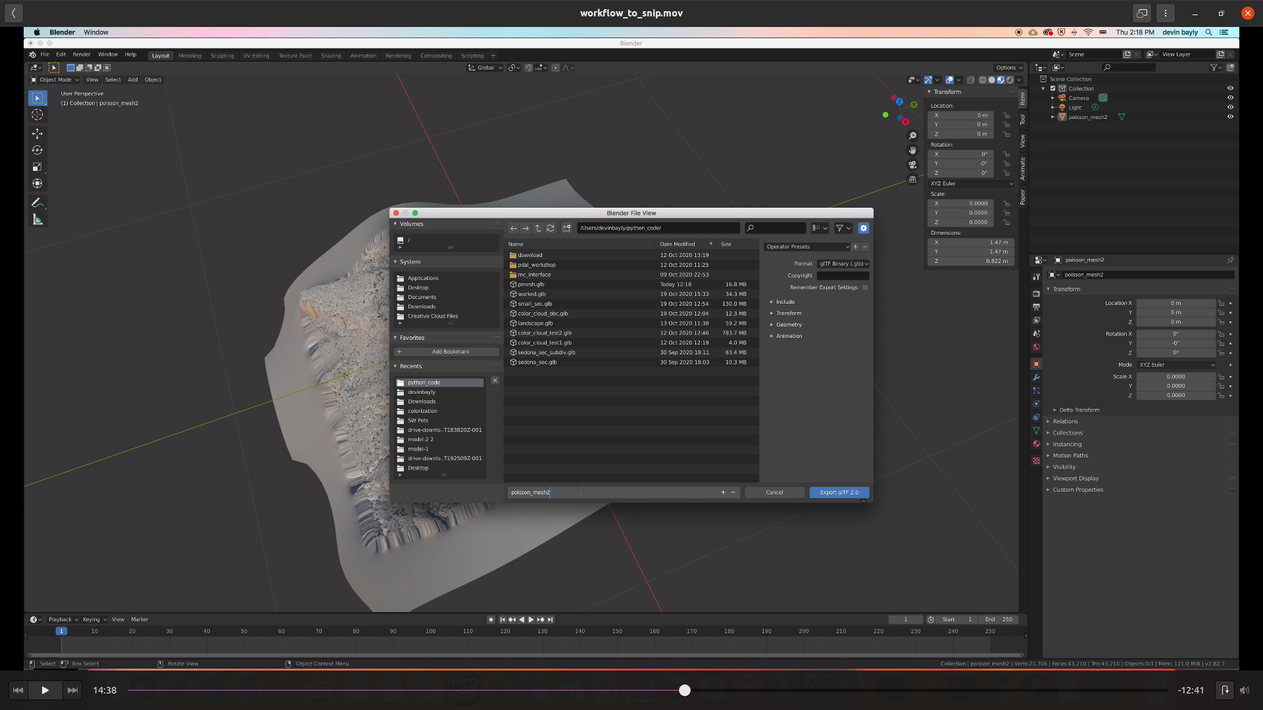Click the create new directory icon
Viewport: 1263px width, 710px height.
[566, 228]
